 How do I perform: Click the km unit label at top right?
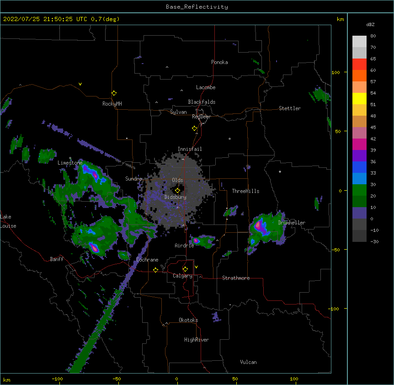pyautogui.click(x=340, y=19)
